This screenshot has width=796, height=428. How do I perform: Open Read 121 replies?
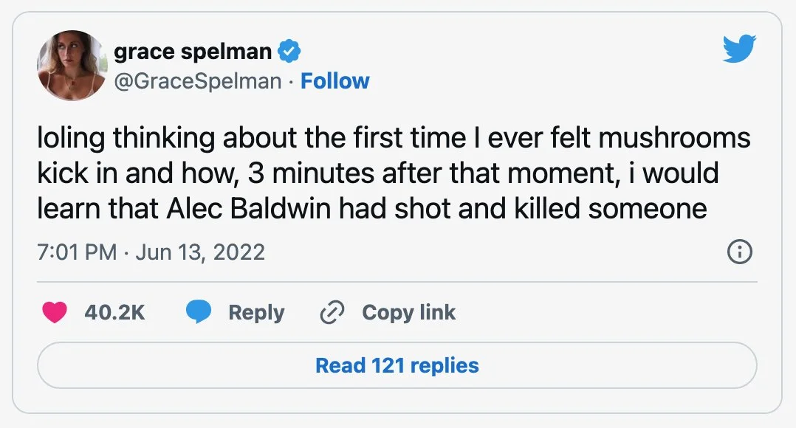point(397,365)
